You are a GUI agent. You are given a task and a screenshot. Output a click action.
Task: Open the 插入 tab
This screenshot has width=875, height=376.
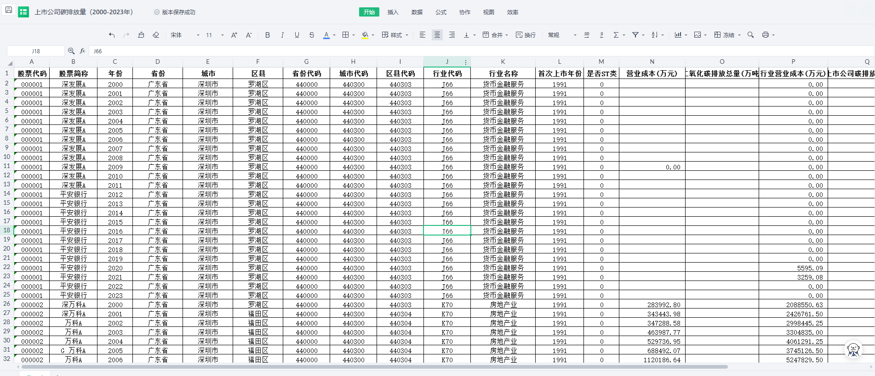click(x=393, y=12)
